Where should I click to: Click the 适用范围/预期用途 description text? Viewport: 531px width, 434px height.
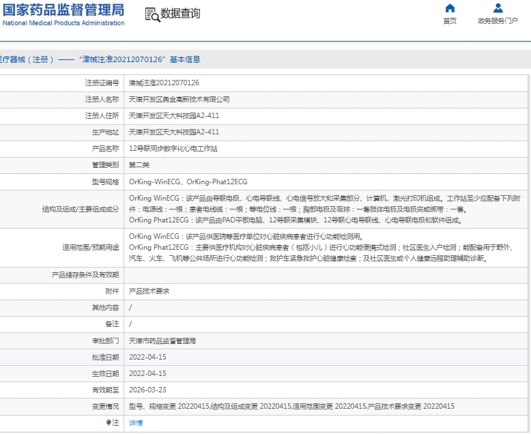click(x=321, y=248)
